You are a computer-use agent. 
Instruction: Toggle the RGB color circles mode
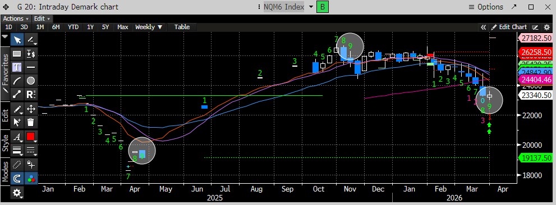click(31, 178)
